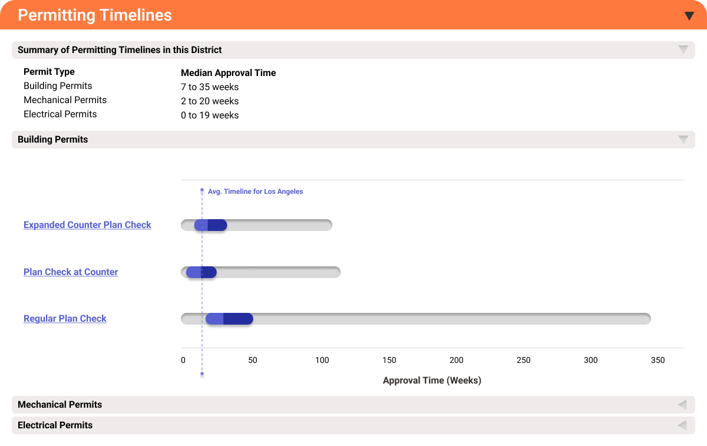The height and width of the screenshot is (446, 707).
Task: Select the Mechanical Permits section header
Action: [x=353, y=405]
